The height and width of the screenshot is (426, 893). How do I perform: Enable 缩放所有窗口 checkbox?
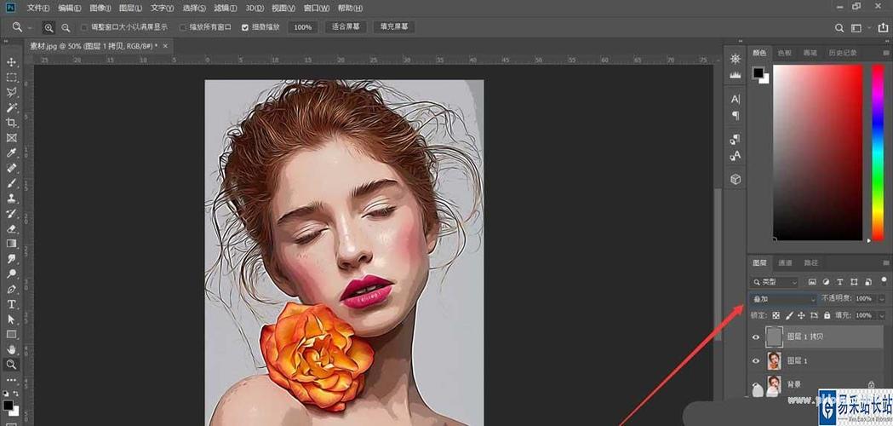pos(183,27)
